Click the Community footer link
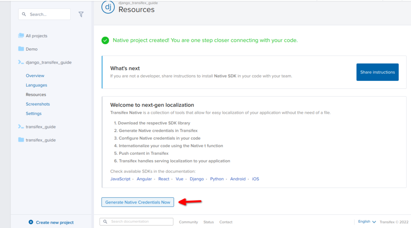This screenshot has width=411, height=228. [x=189, y=222]
